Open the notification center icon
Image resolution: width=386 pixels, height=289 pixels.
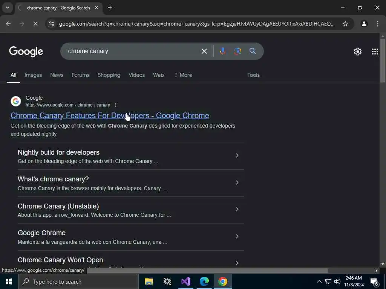coord(374,282)
